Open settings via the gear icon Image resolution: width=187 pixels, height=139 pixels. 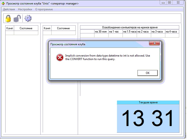[28, 18]
